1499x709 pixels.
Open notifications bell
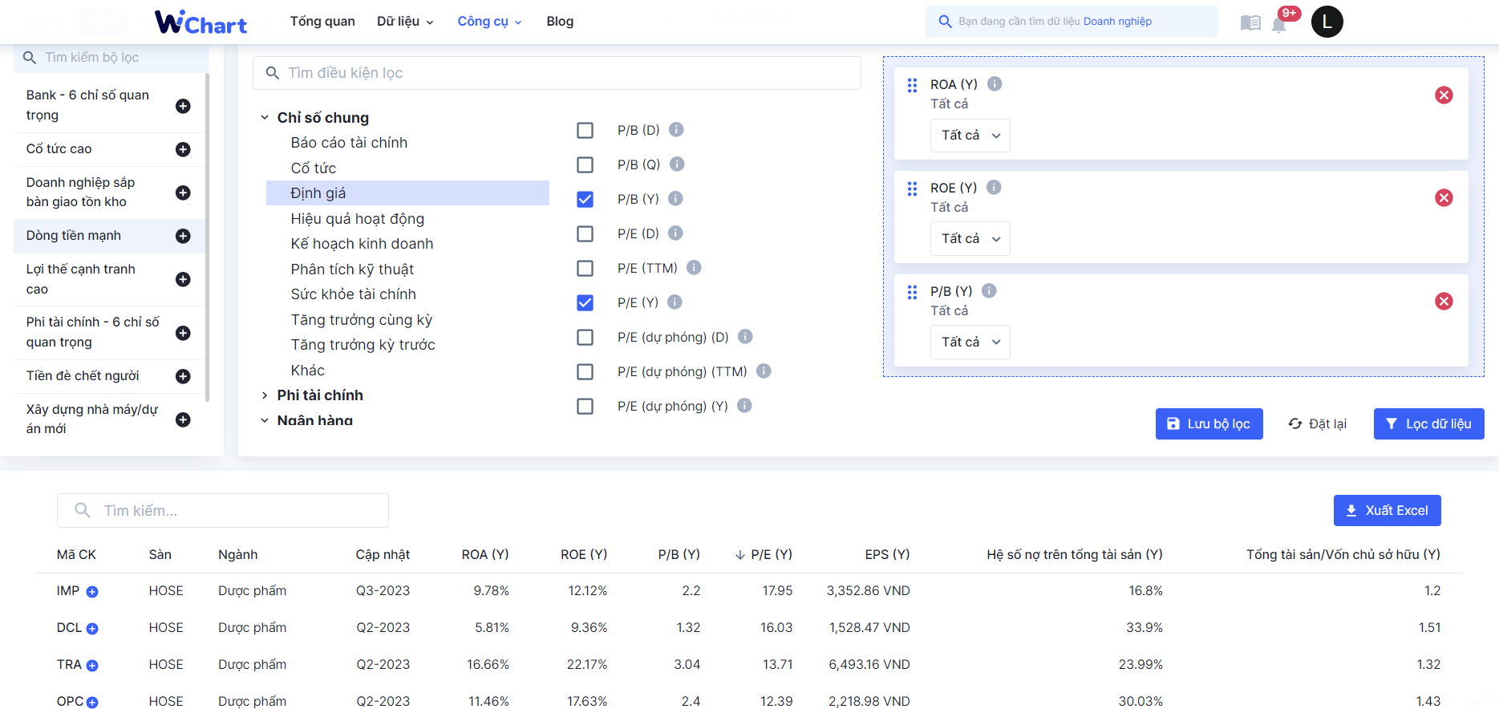click(1278, 24)
